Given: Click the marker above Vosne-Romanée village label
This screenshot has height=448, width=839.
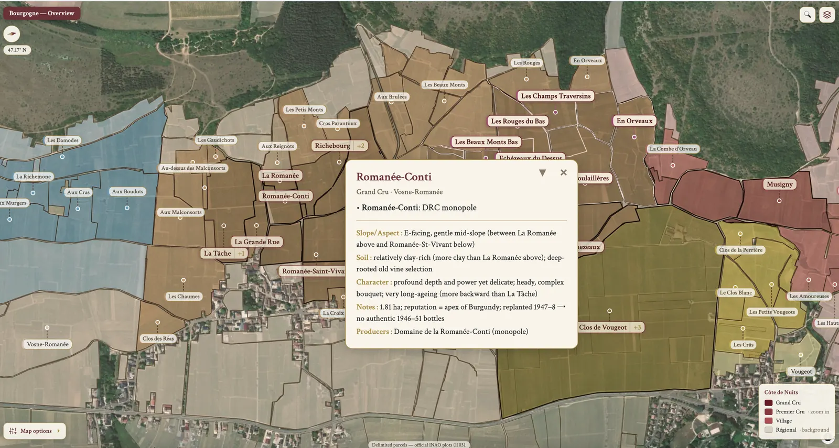Looking at the screenshot, I should (47, 328).
